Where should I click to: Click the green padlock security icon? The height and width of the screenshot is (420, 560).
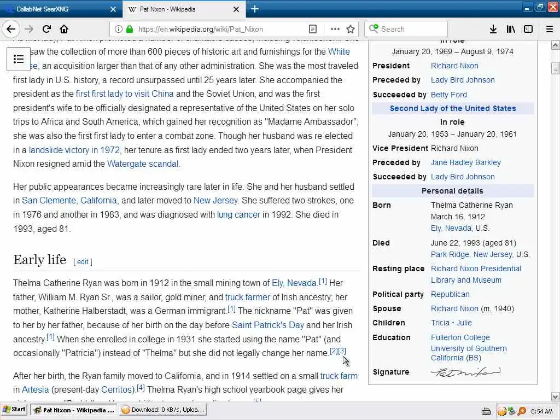coord(130,29)
